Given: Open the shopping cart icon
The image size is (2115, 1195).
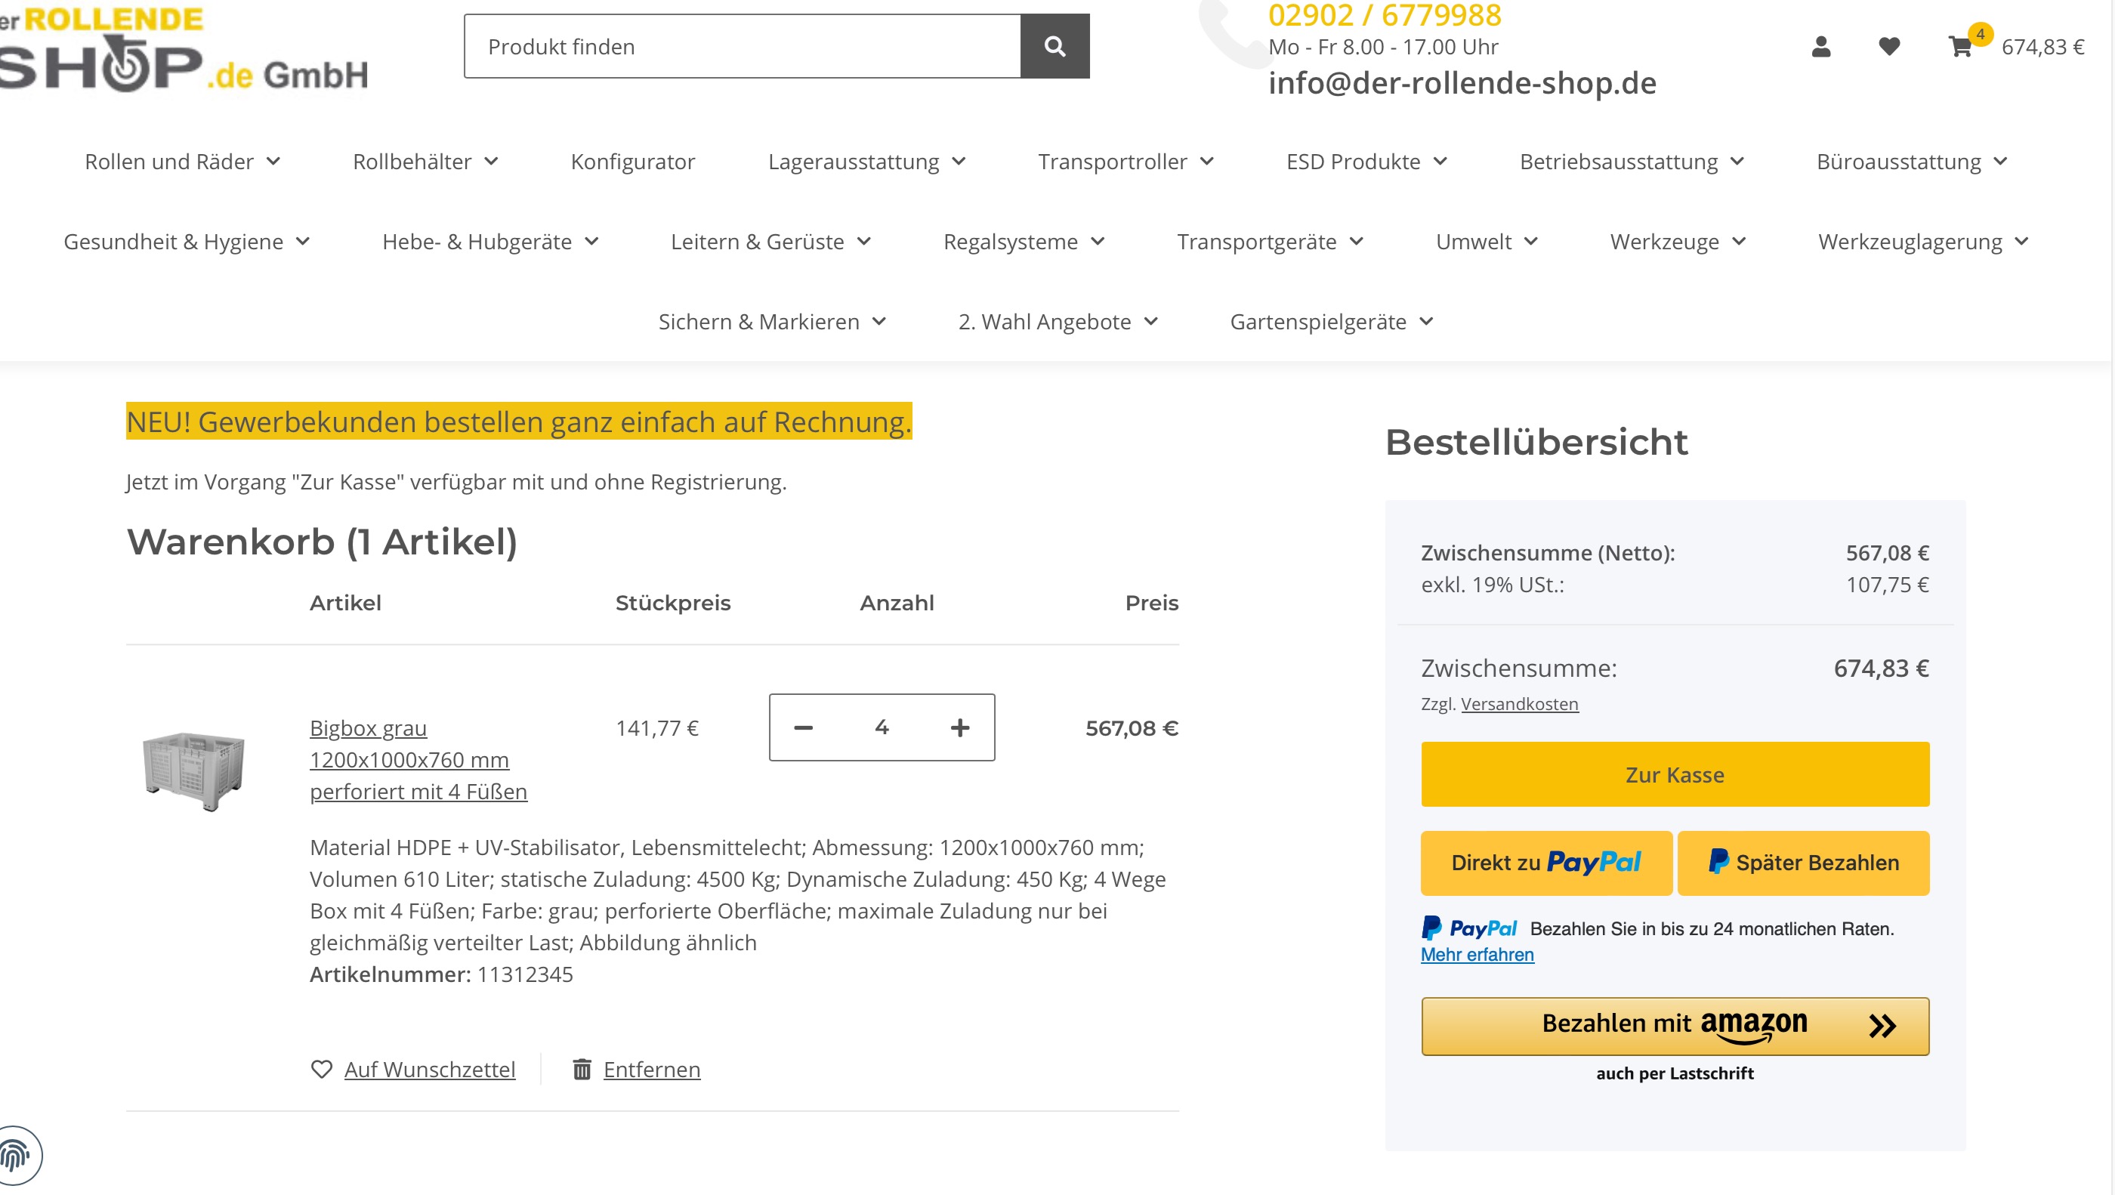Looking at the screenshot, I should coord(1960,47).
